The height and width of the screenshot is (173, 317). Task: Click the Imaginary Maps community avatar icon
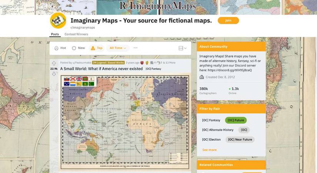58,21
